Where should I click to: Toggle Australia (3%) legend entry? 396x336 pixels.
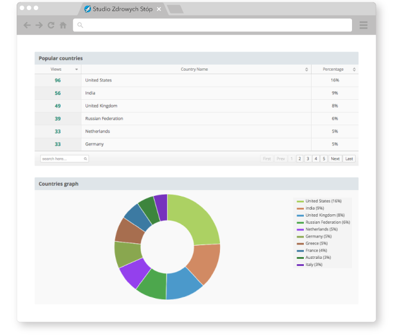(314, 258)
